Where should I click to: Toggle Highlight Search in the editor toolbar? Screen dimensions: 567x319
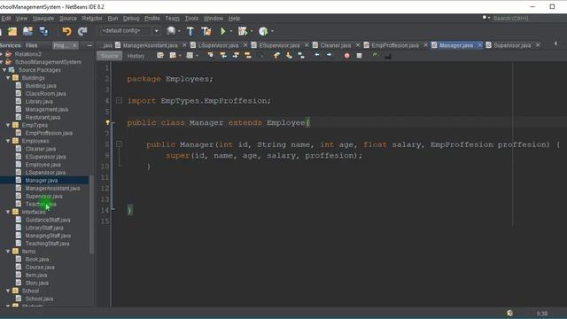(248, 55)
